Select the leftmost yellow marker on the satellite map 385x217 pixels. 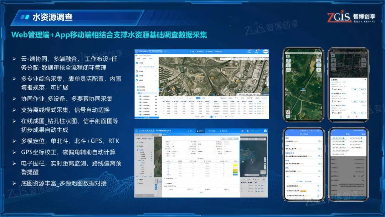coord(174,88)
